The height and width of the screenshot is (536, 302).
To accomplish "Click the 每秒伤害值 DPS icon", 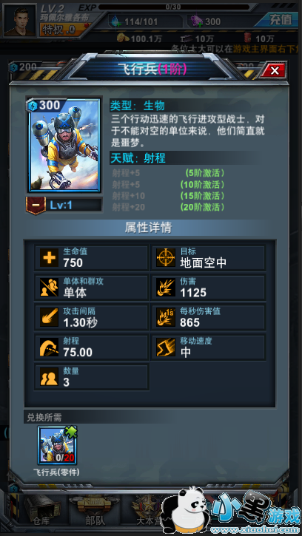I will 166,317.
